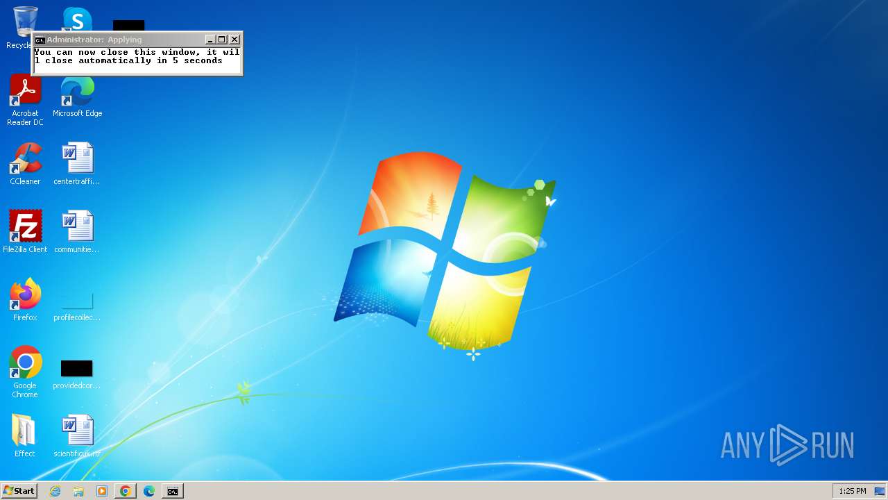888x500 pixels.
Task: Close the Administrator: Applying window
Action: [x=234, y=40]
